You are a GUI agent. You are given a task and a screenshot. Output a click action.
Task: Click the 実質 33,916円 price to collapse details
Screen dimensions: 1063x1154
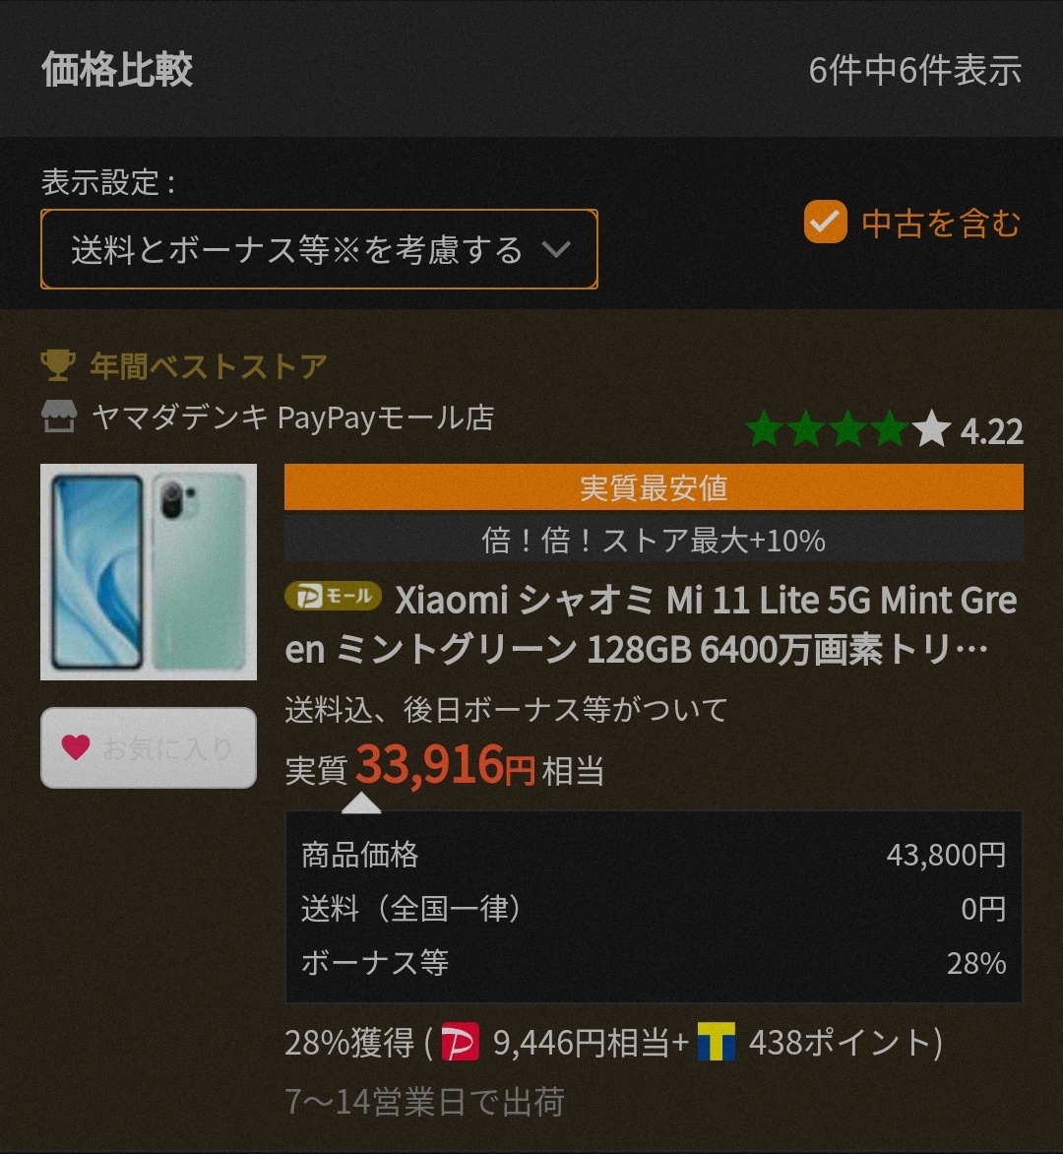444,766
